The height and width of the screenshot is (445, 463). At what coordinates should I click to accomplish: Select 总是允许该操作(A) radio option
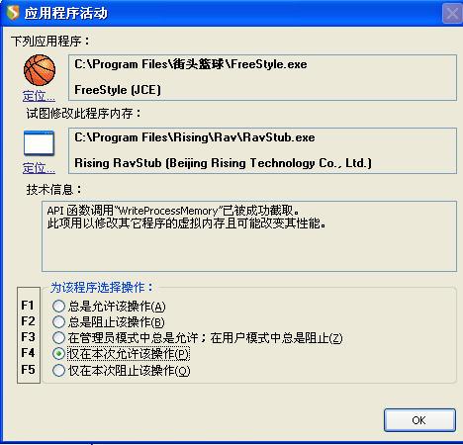tap(109, 307)
